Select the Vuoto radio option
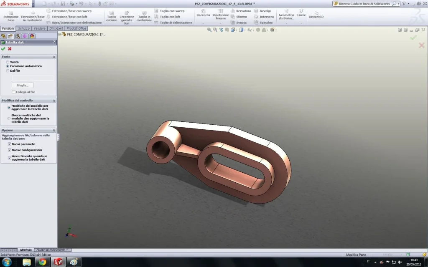 [8, 62]
